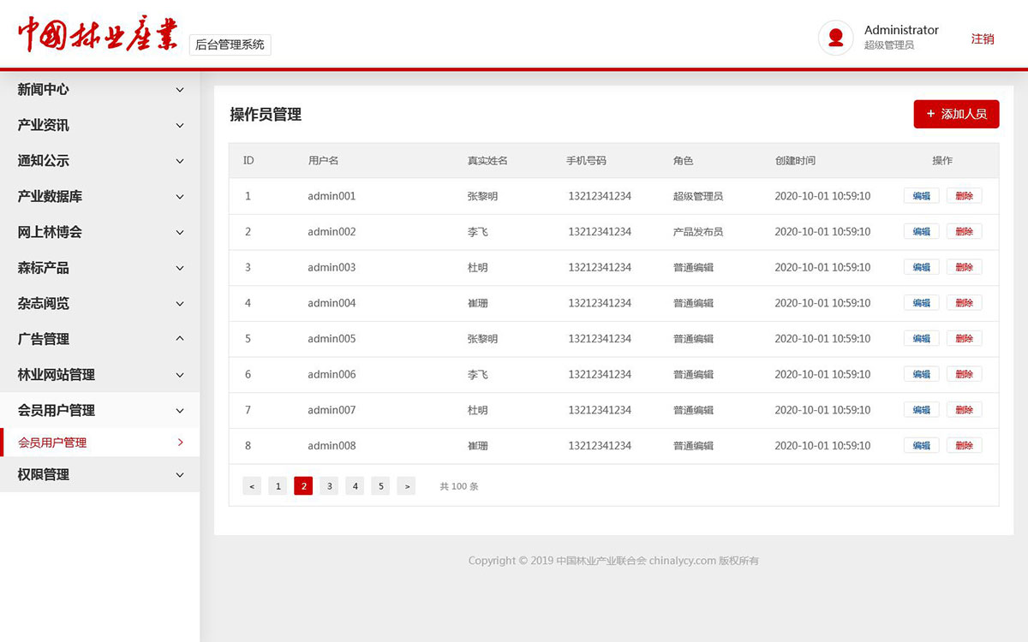Edit the admin003 row
Image resolution: width=1028 pixels, height=642 pixels.
921,267
